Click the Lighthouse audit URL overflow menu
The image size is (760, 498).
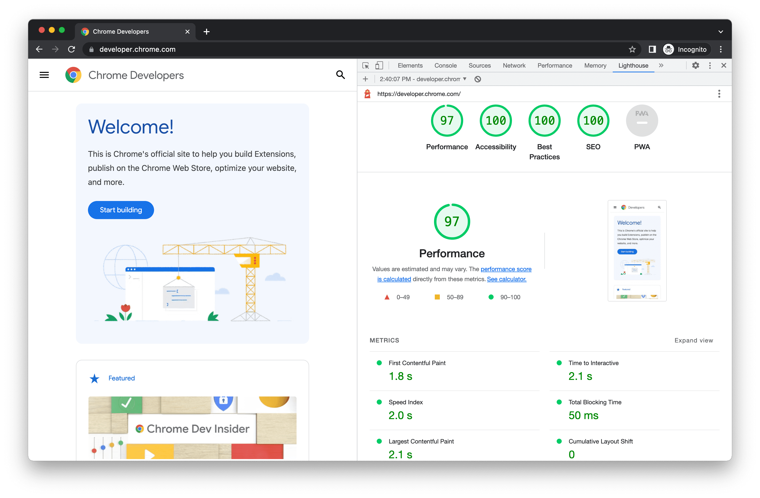coord(720,93)
